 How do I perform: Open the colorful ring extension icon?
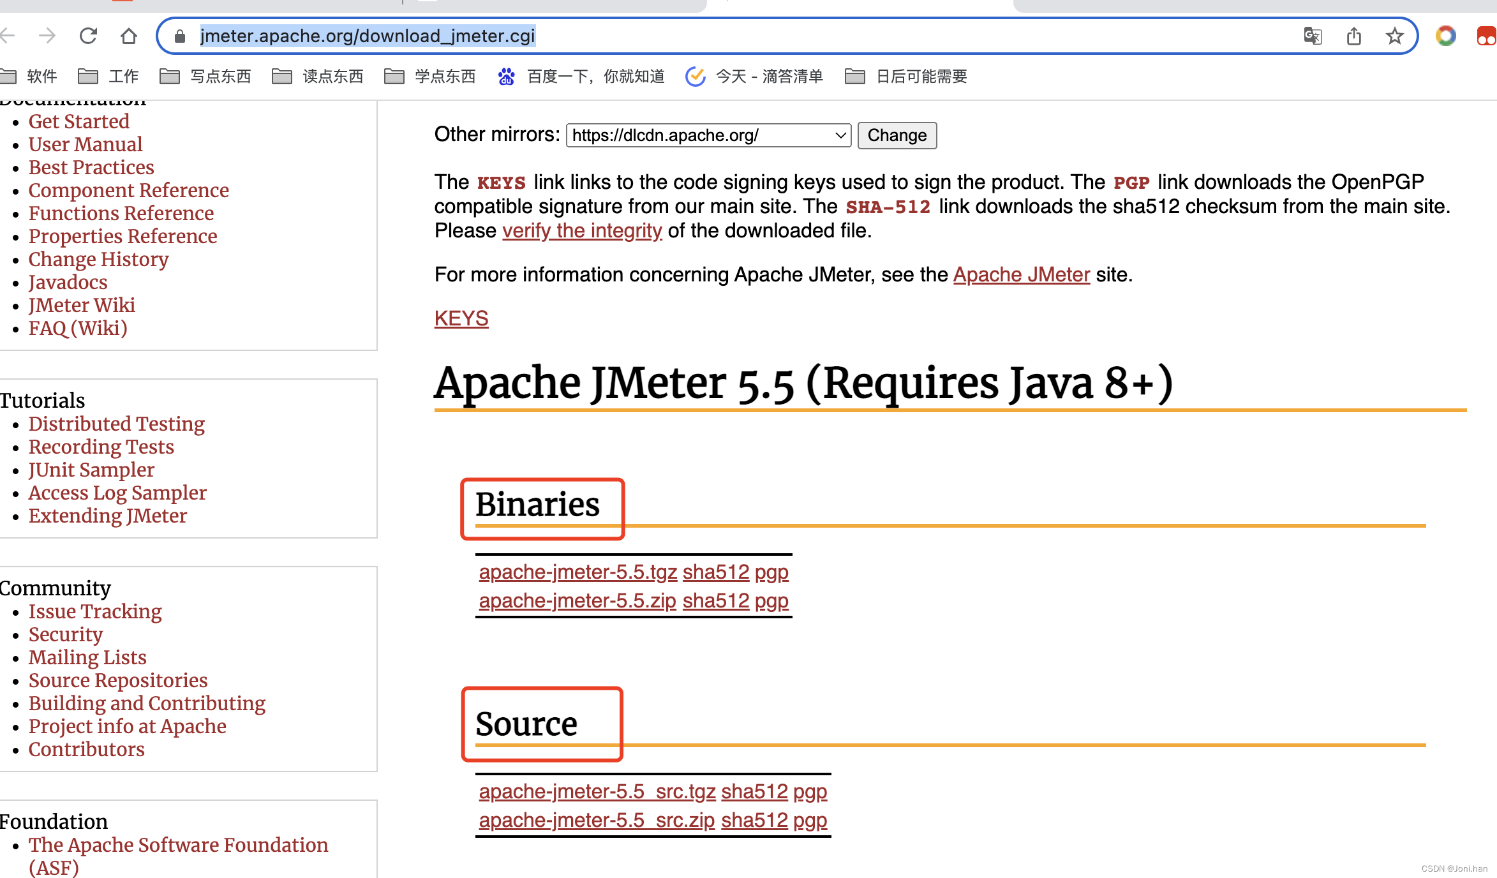coord(1446,36)
